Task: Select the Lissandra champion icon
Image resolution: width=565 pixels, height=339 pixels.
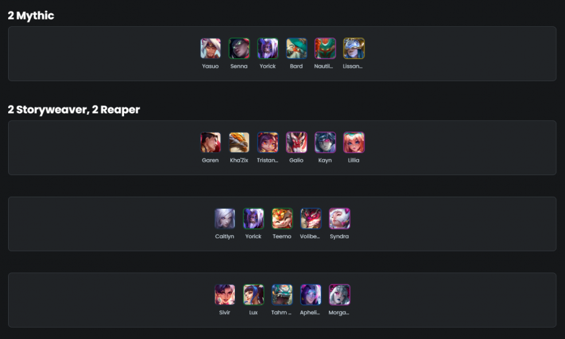Action: (x=354, y=48)
